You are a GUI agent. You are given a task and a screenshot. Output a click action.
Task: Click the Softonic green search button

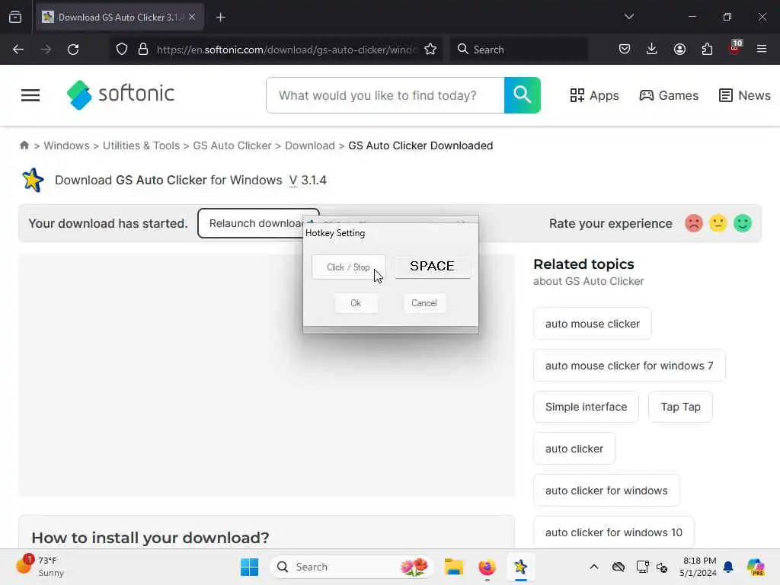[x=523, y=95]
